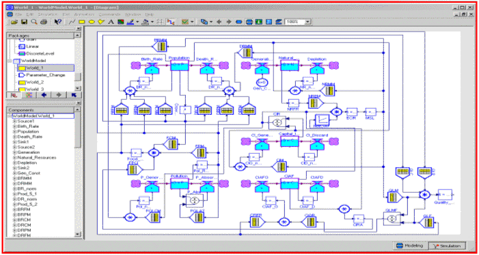The width and height of the screenshot is (479, 255).
Task: Select the yellow Rectangle drawing tool
Action: point(82,22)
